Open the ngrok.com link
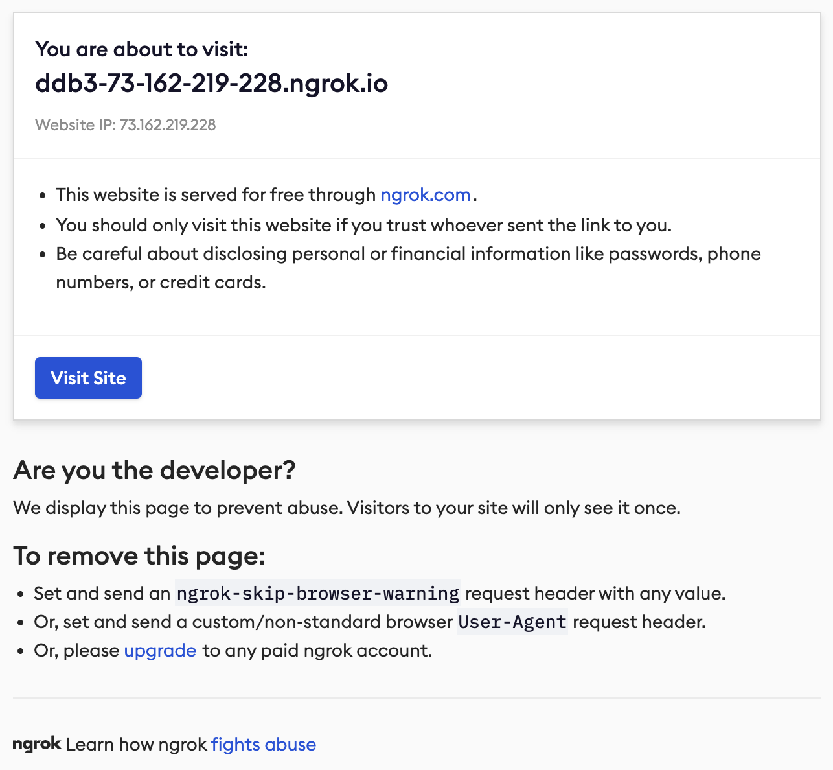This screenshot has width=833, height=770. [425, 195]
